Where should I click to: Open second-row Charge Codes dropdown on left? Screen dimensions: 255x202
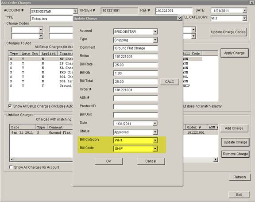pos(41,36)
